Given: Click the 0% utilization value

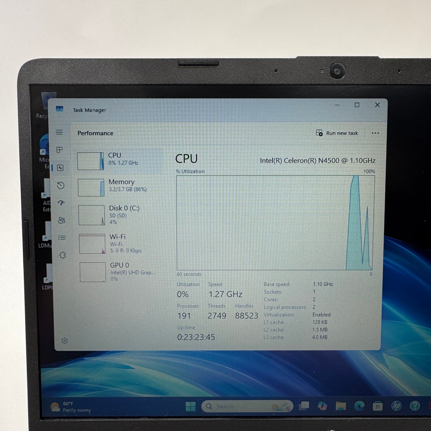Looking at the screenshot, I should point(183,294).
